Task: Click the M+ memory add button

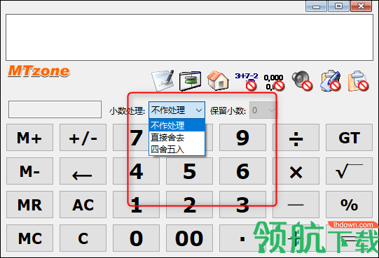Action: [29, 138]
